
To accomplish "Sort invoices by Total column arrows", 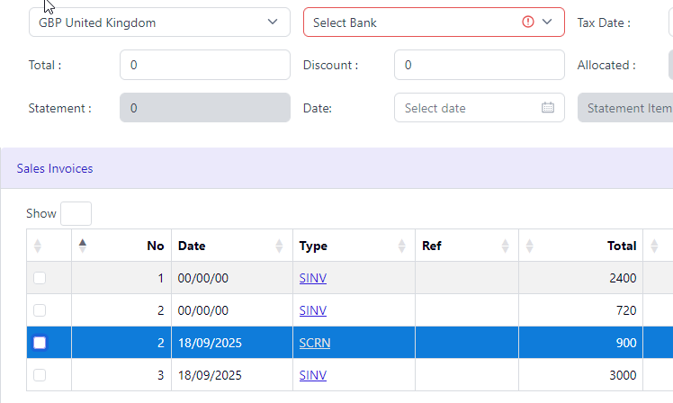I will pos(530,246).
